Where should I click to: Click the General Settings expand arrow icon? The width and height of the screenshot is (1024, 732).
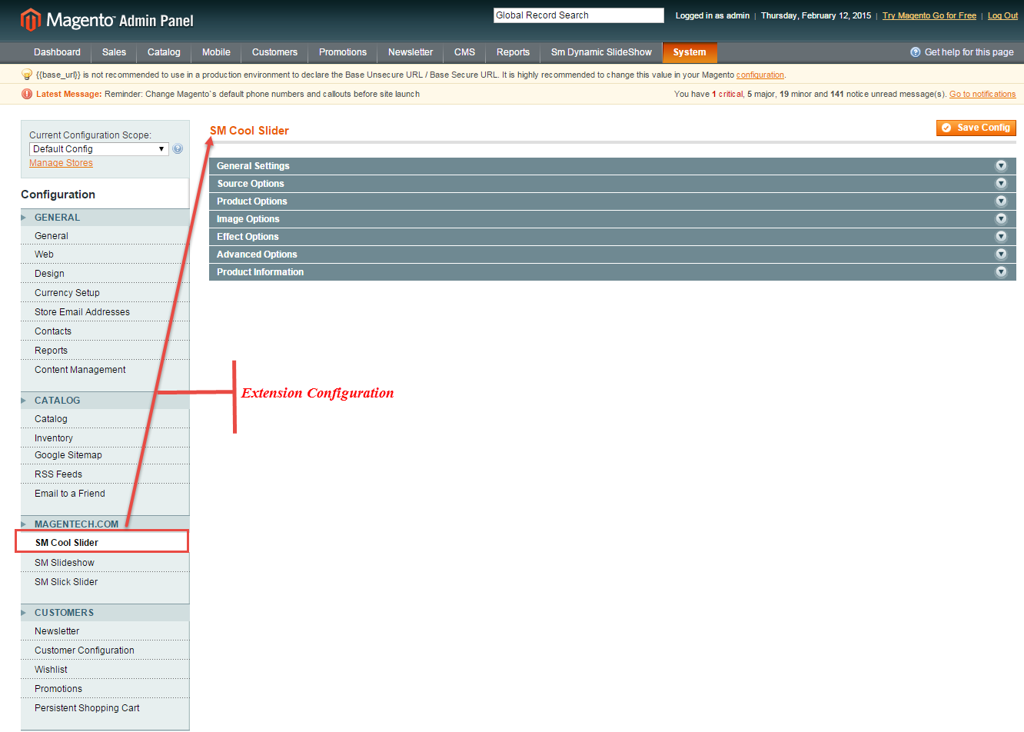pyautogui.click(x=1001, y=165)
